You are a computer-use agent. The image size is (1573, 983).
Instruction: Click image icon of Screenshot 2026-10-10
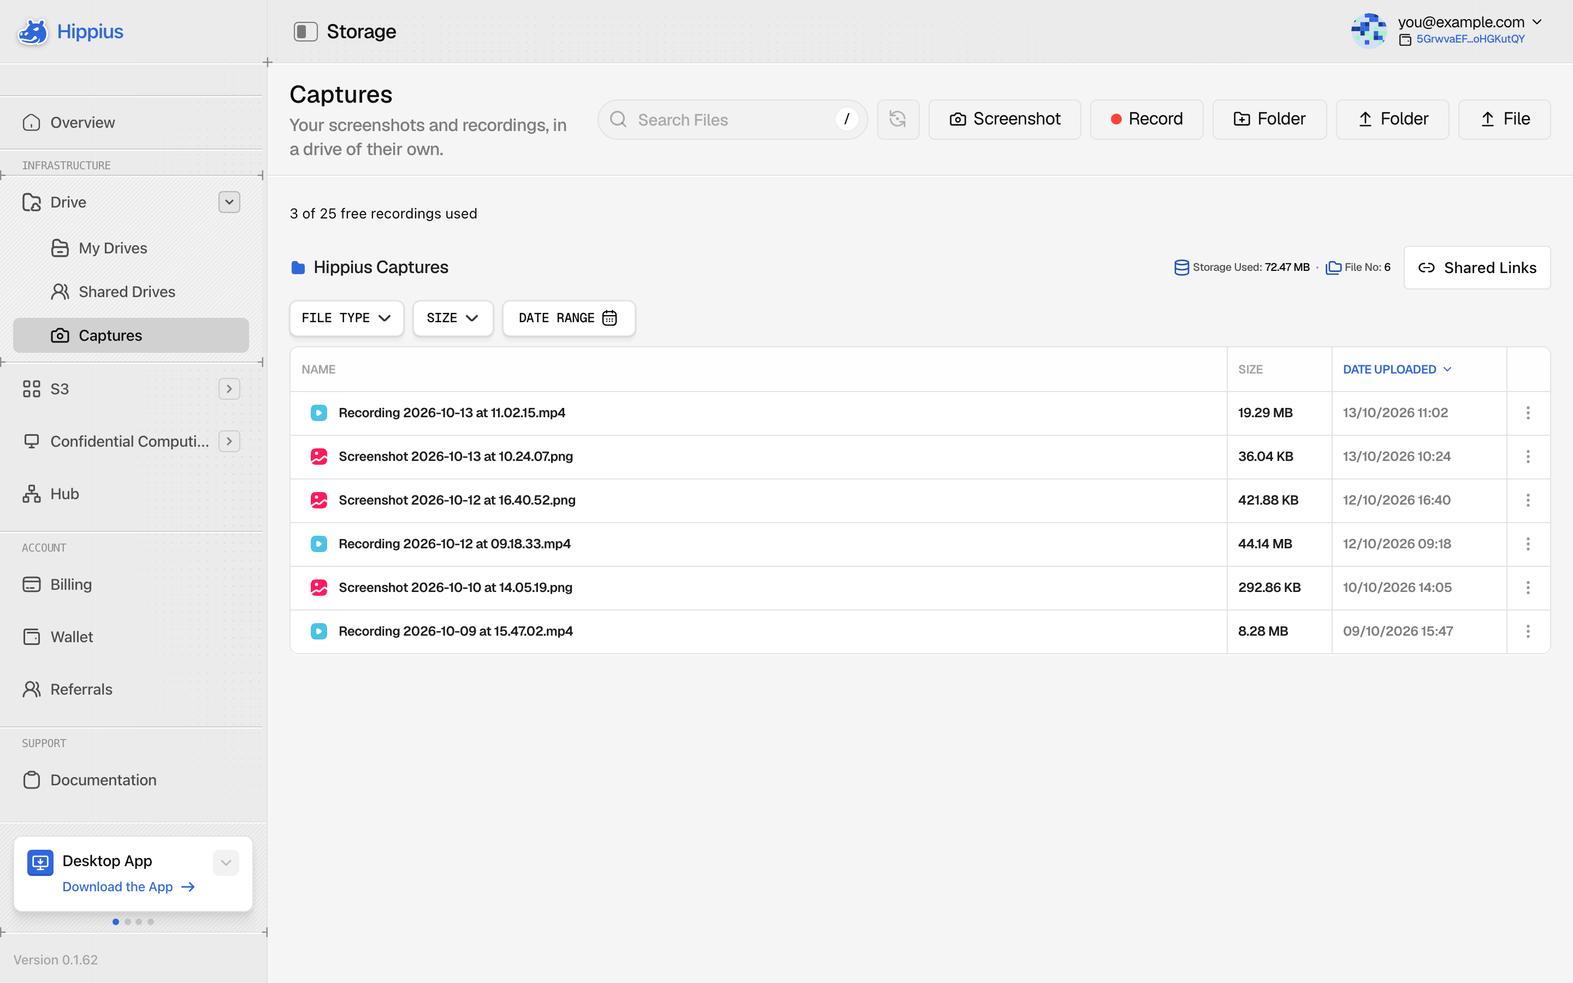click(x=318, y=587)
